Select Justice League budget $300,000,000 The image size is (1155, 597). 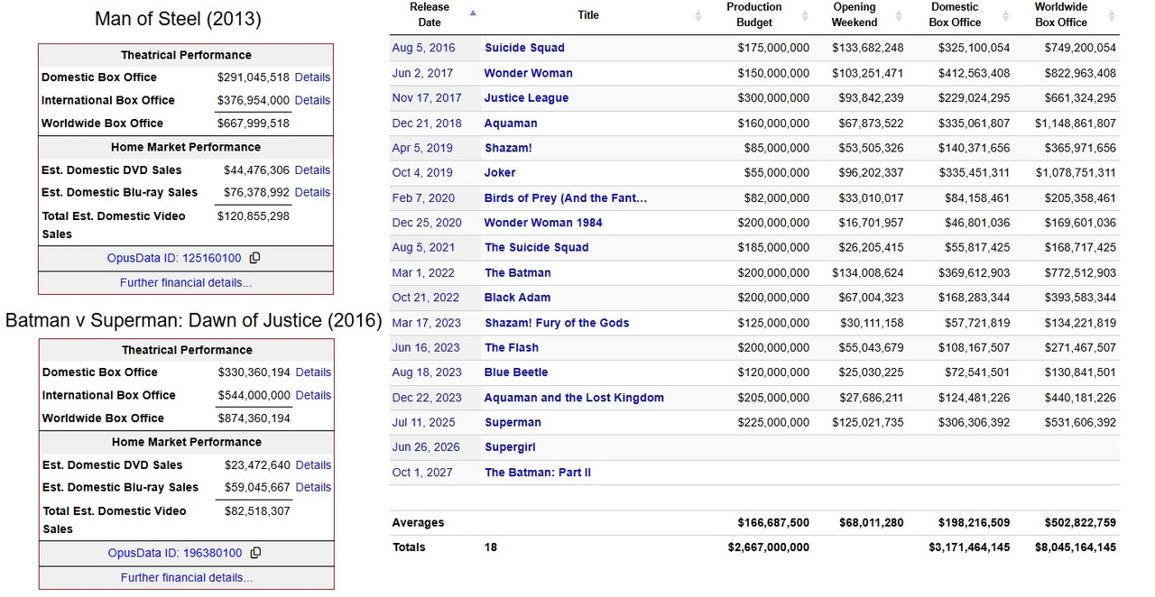click(x=773, y=98)
